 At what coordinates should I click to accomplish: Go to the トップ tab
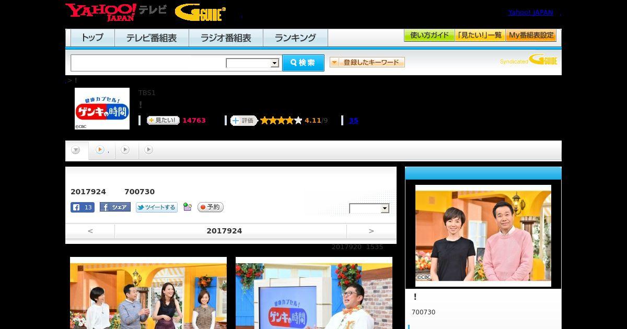coord(92,38)
